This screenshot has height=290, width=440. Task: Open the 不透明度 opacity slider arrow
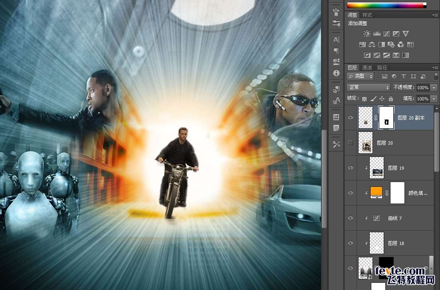click(x=434, y=88)
